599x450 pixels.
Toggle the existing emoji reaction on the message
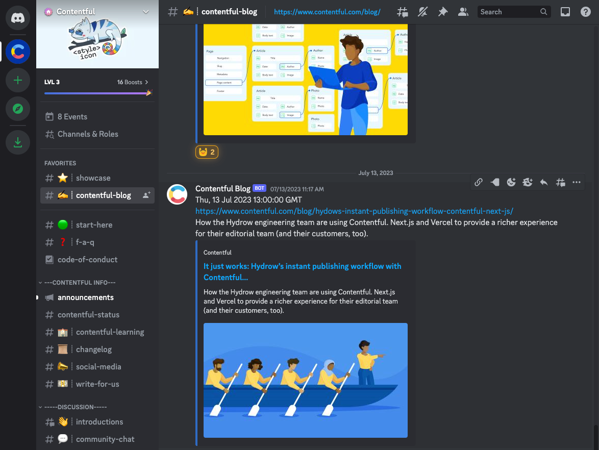coord(207,152)
